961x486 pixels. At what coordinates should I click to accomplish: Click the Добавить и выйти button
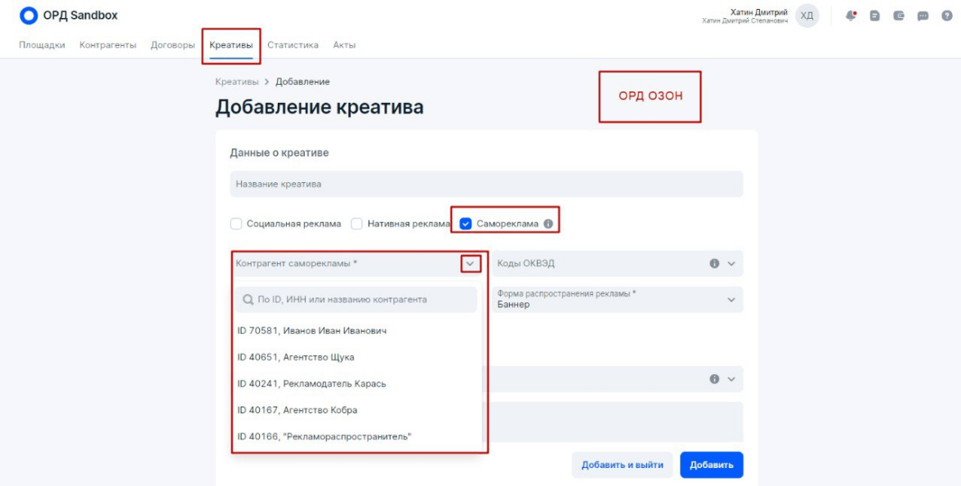[x=622, y=465]
